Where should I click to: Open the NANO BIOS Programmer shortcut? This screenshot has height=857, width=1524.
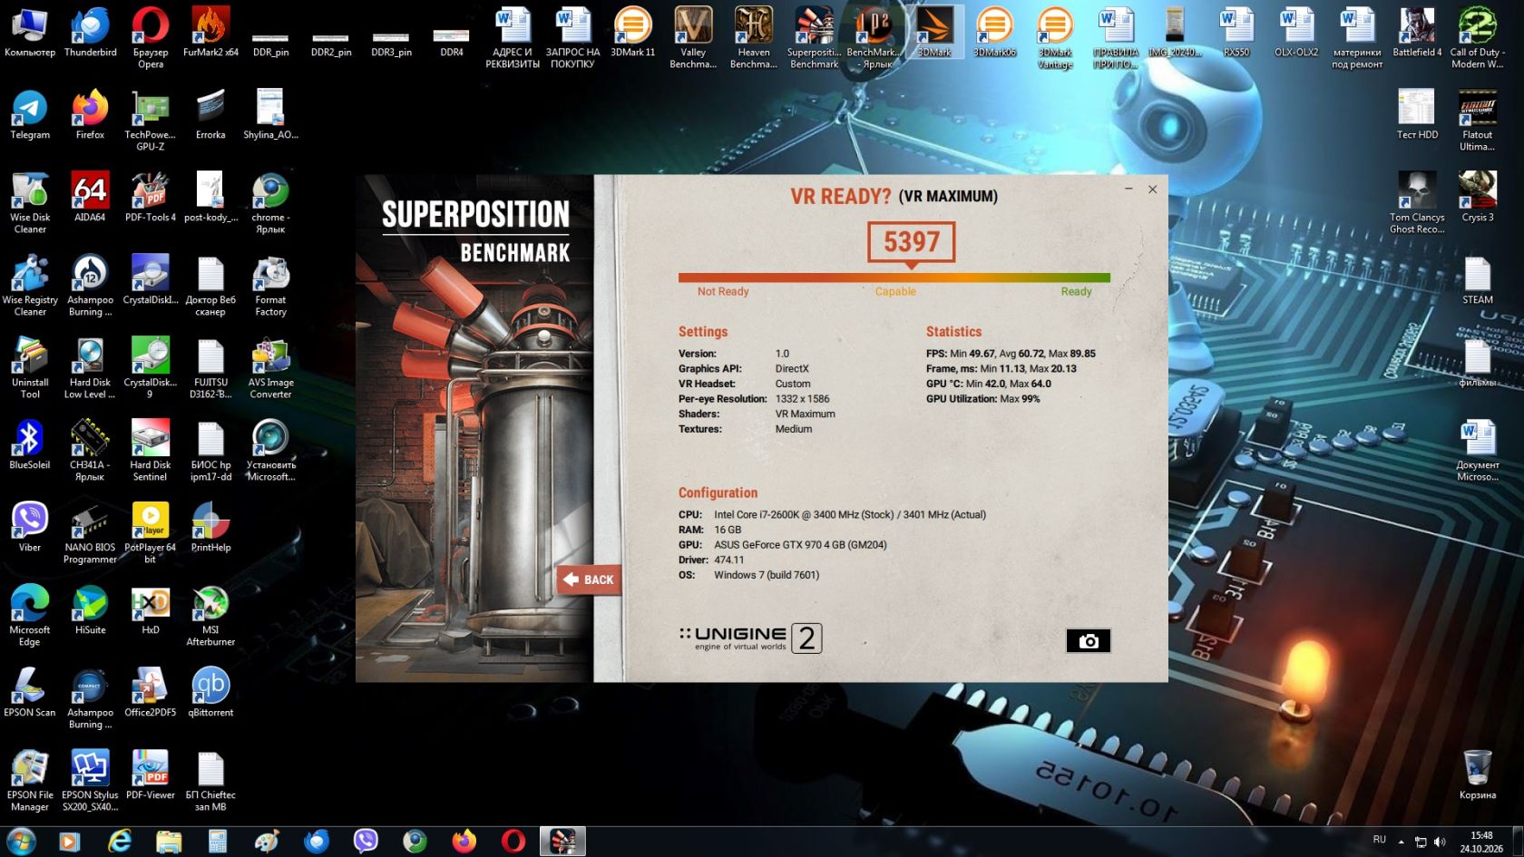point(90,533)
